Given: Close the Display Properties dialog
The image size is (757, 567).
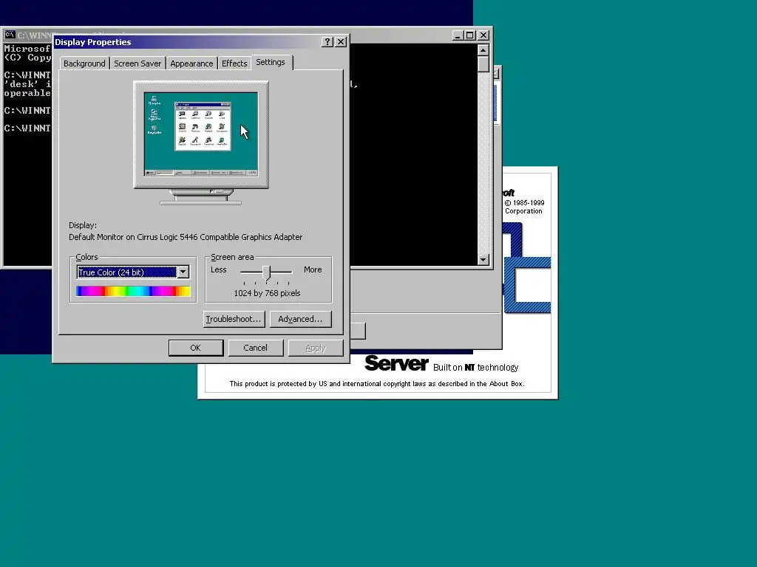Looking at the screenshot, I should [341, 42].
